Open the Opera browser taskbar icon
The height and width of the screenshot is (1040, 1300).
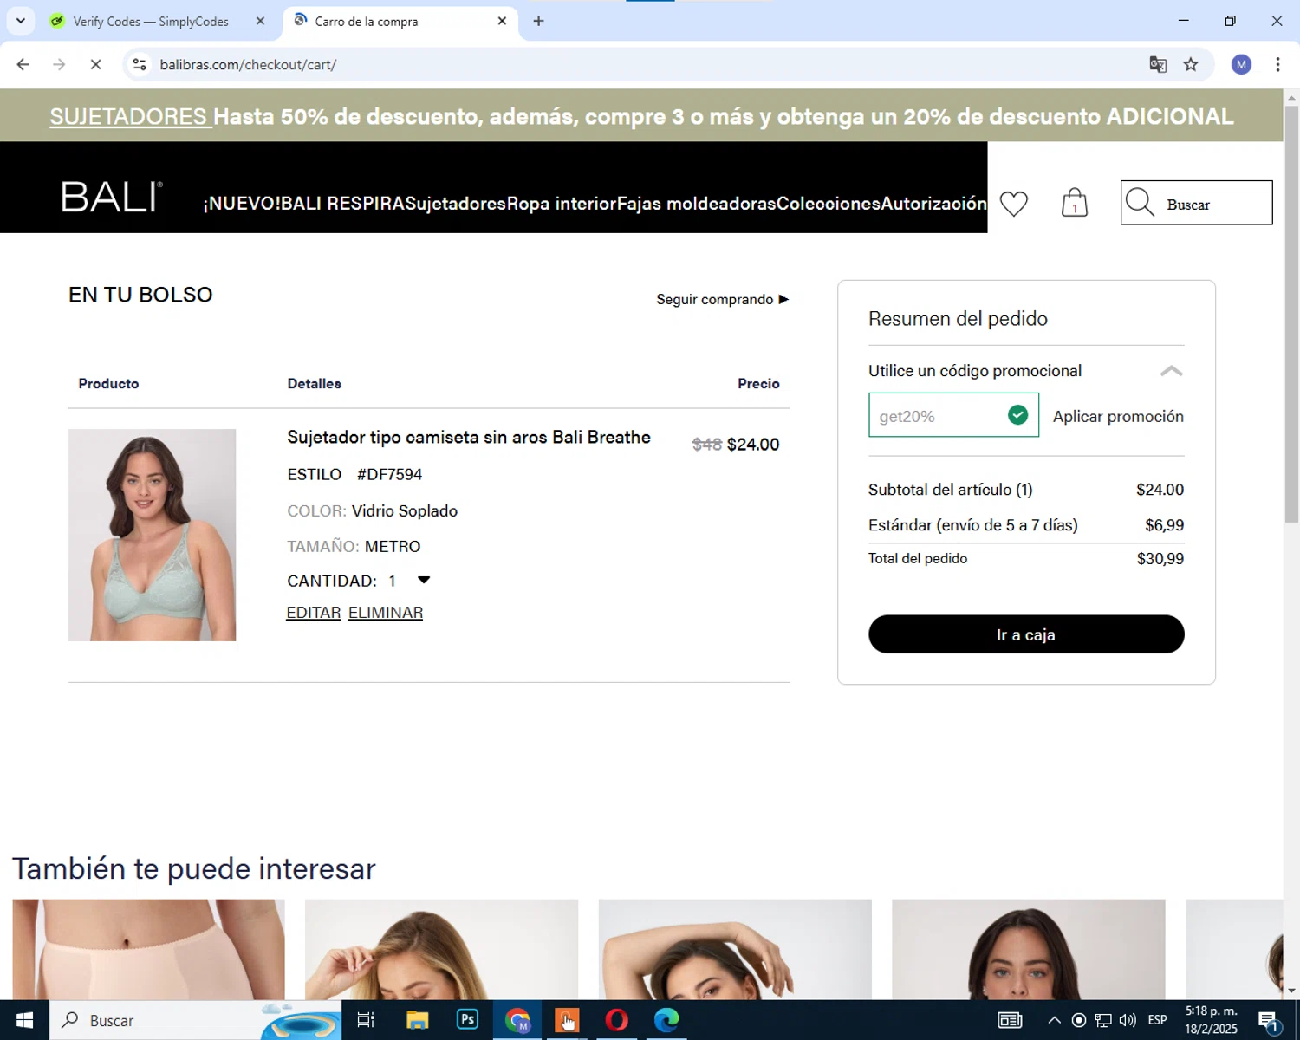click(x=616, y=1020)
